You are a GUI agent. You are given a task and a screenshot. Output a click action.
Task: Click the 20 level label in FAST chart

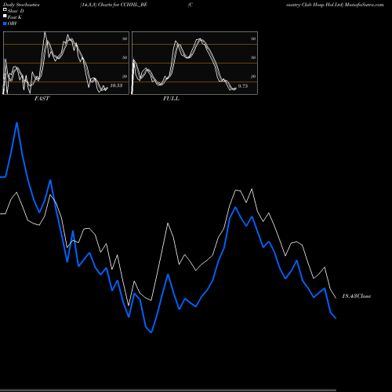point(125,76)
